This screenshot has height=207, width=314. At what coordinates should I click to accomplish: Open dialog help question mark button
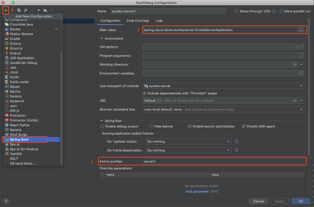(6, 201)
